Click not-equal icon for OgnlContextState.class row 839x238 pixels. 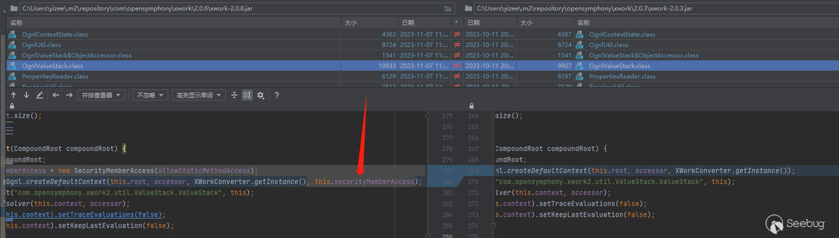click(x=457, y=34)
